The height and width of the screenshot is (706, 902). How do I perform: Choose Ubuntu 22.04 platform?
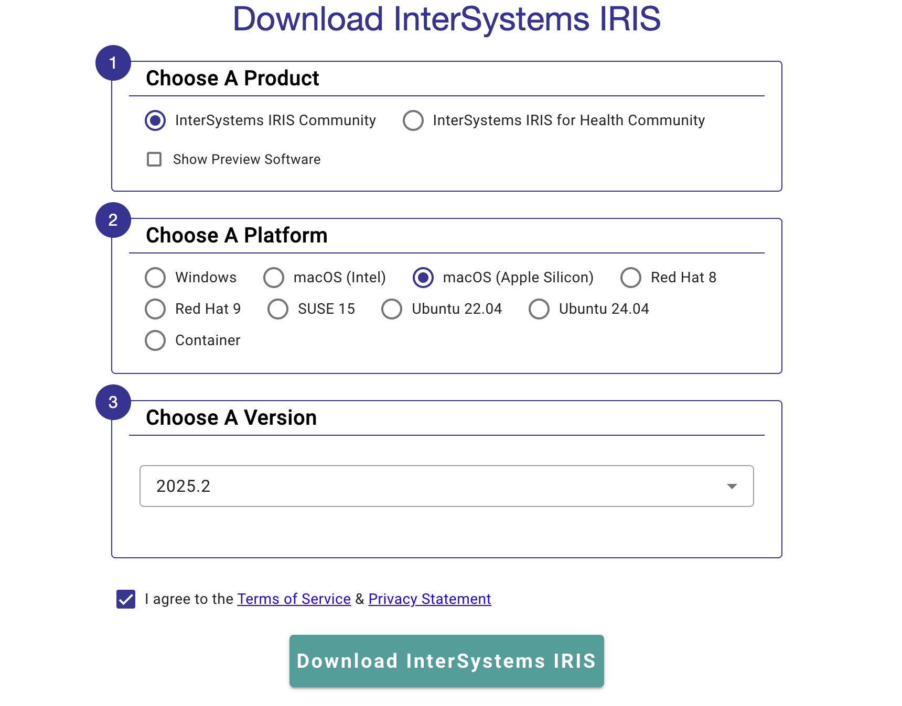point(392,309)
